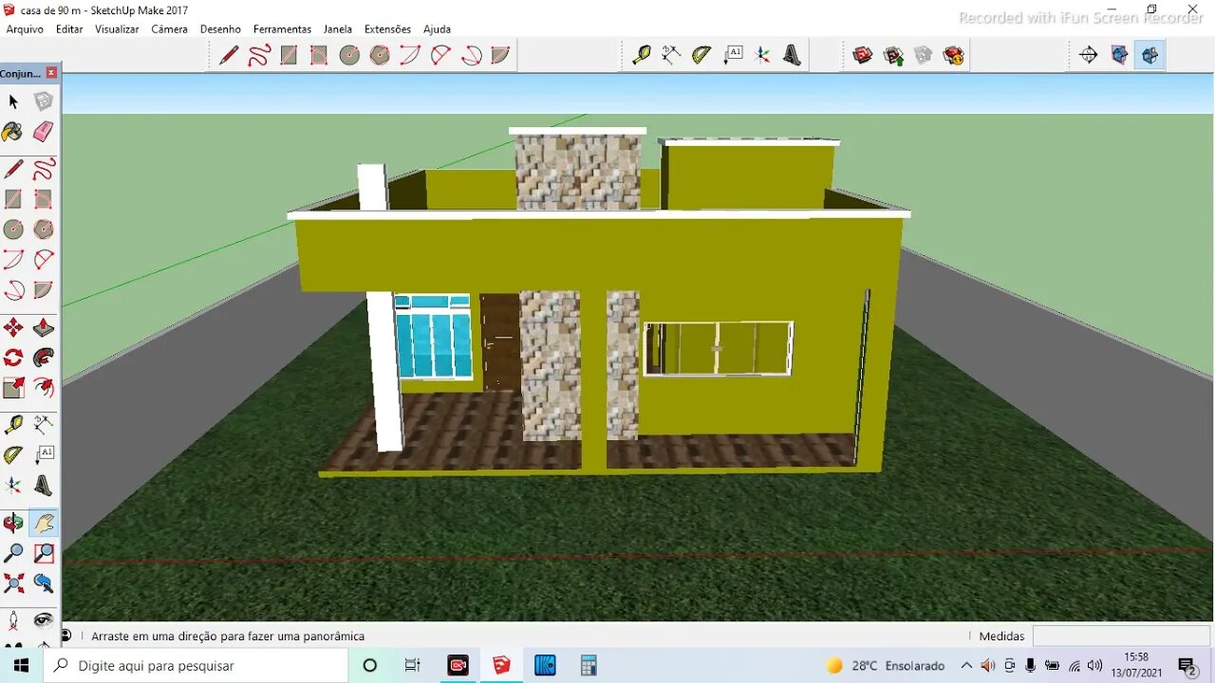Click the status bar info icon
Viewport: 1215px width, 683px height.
click(x=66, y=636)
